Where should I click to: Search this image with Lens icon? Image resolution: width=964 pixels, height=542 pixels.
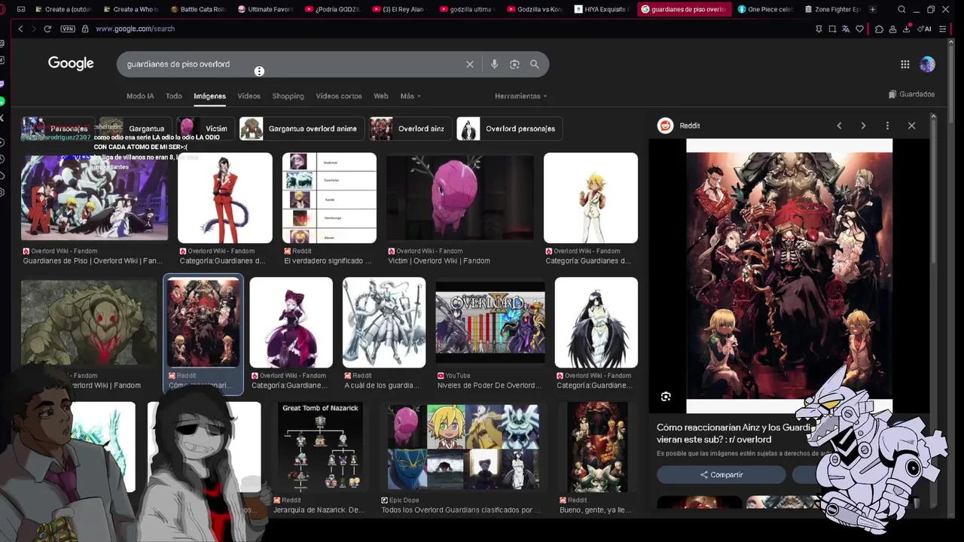pos(666,397)
